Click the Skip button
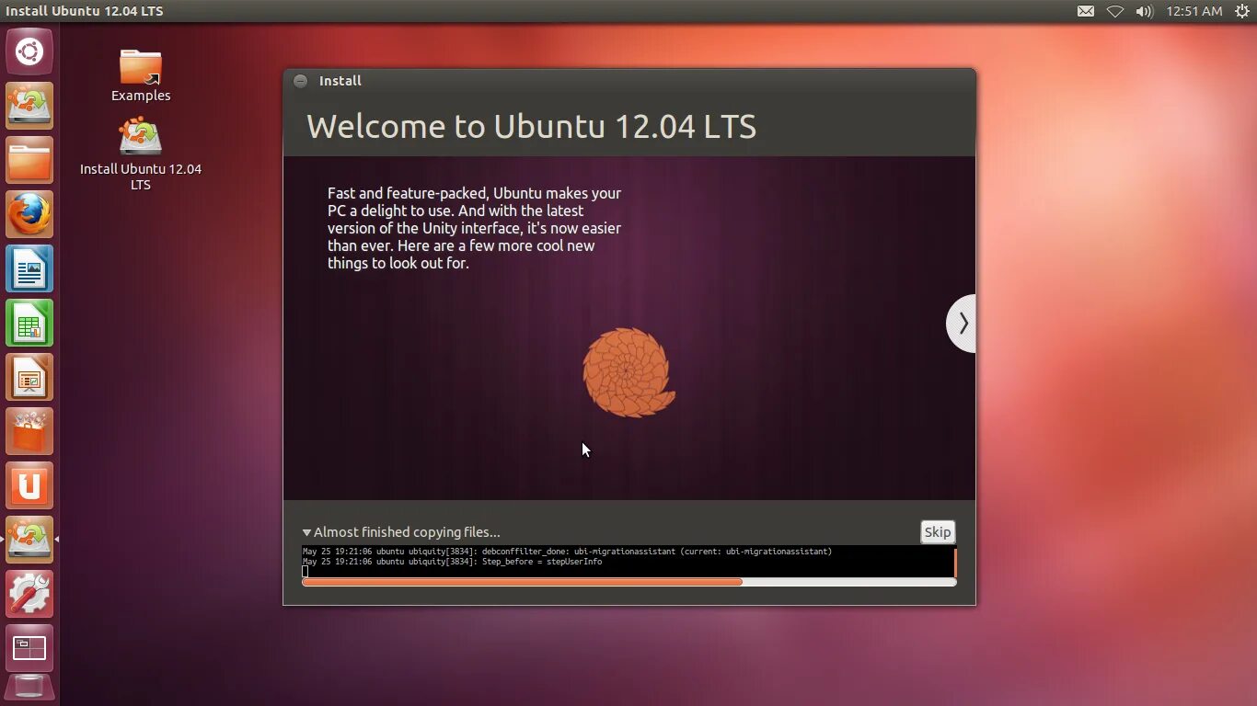1257x706 pixels. 938,531
